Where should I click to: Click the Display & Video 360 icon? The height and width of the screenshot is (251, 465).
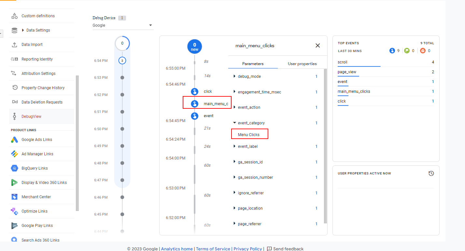[x=14, y=183]
